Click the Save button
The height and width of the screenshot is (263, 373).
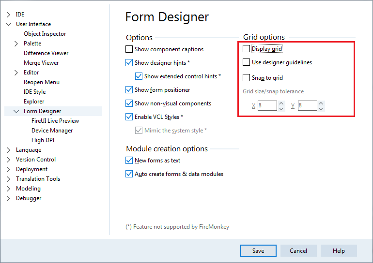pyautogui.click(x=258, y=250)
